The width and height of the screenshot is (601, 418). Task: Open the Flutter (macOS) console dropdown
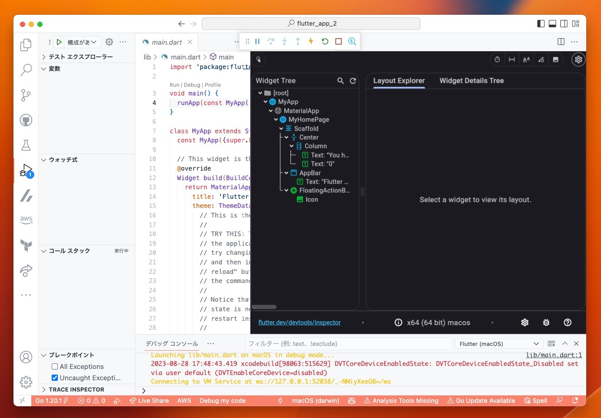[499, 344]
